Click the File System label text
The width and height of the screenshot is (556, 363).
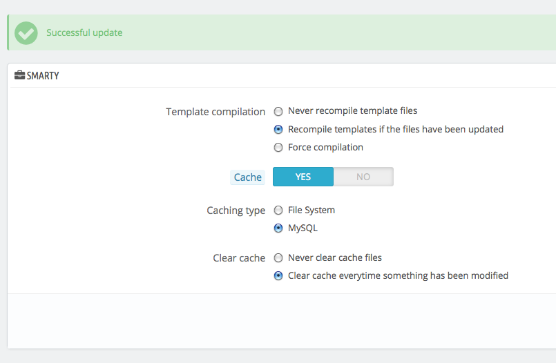[311, 210]
